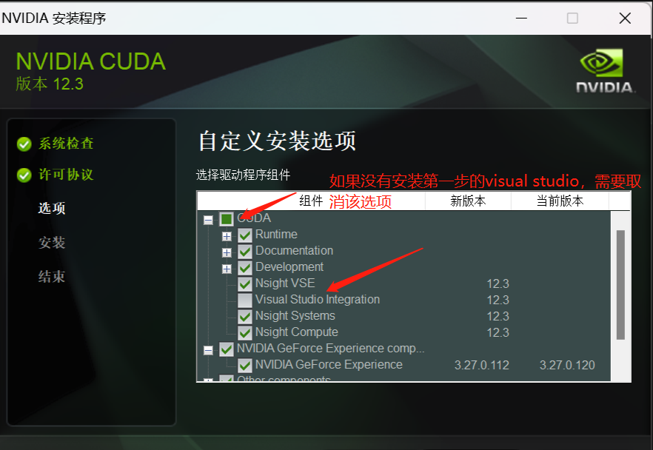This screenshot has height=450, width=653.
Task: Uncheck the CUDA parent checkbox
Action: tap(227, 219)
